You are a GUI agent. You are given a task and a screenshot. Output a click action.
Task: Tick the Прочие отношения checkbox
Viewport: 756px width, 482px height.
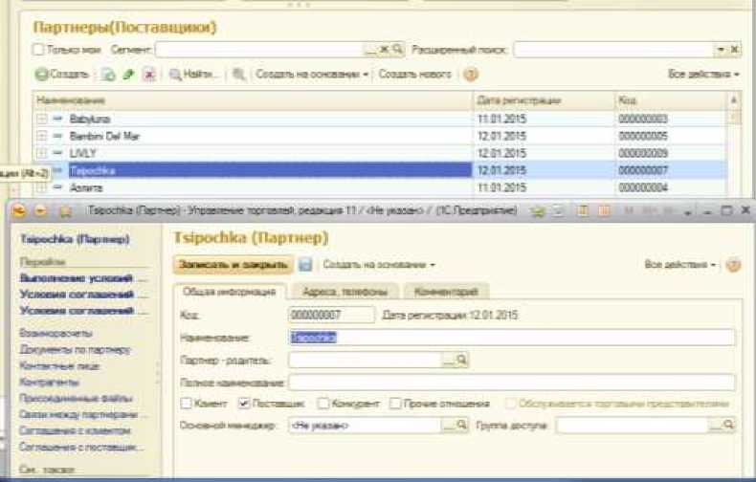point(394,403)
